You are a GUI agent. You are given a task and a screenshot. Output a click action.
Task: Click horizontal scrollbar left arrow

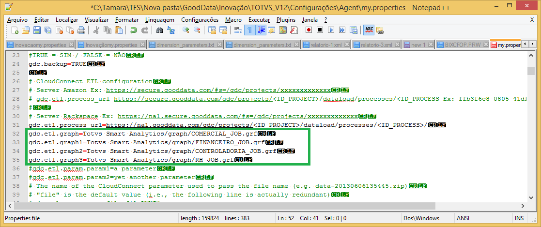tap(9, 206)
